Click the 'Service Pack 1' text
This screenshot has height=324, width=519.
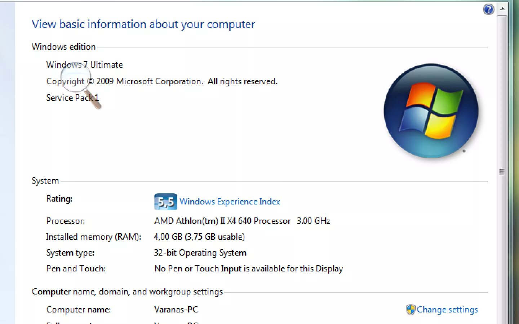(72, 98)
